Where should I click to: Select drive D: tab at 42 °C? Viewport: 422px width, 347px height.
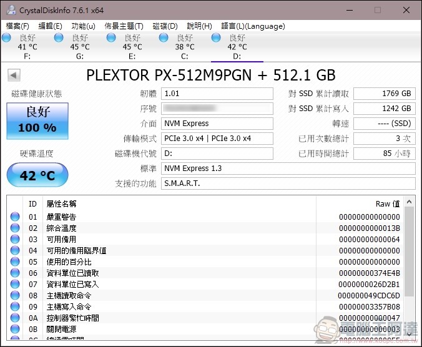click(x=237, y=47)
